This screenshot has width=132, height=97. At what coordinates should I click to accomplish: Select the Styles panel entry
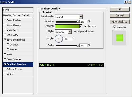(x=18, y=10)
